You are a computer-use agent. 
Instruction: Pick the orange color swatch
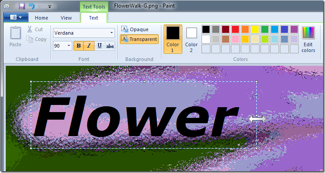tap(245, 29)
